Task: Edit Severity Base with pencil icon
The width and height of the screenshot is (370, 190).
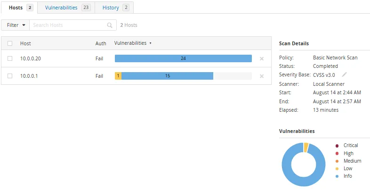Action: 344,74
